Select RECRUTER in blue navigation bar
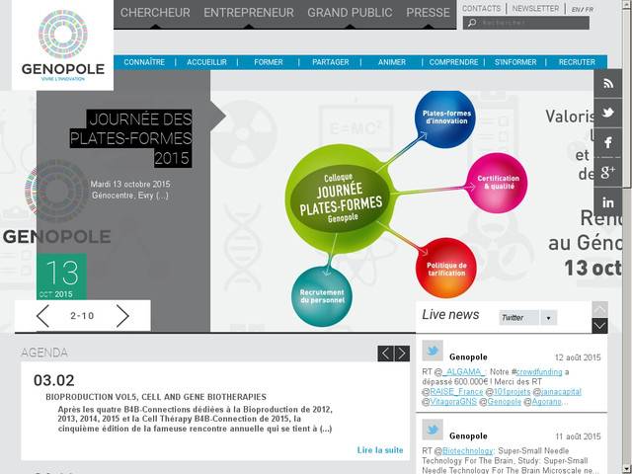 (x=577, y=62)
